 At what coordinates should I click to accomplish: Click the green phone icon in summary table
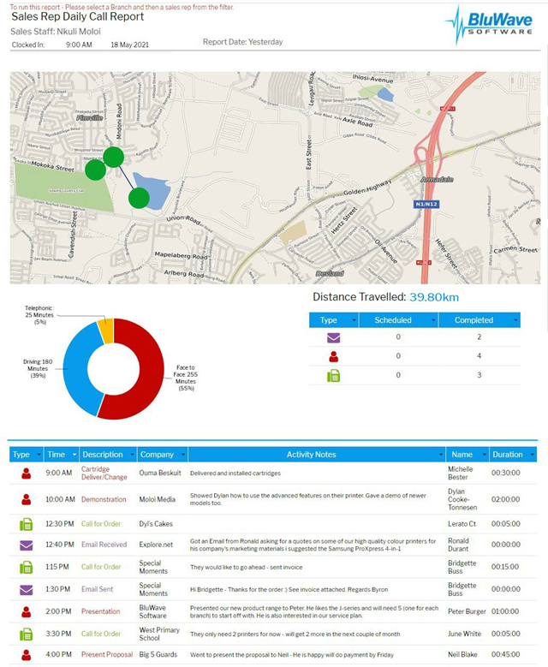click(x=334, y=376)
